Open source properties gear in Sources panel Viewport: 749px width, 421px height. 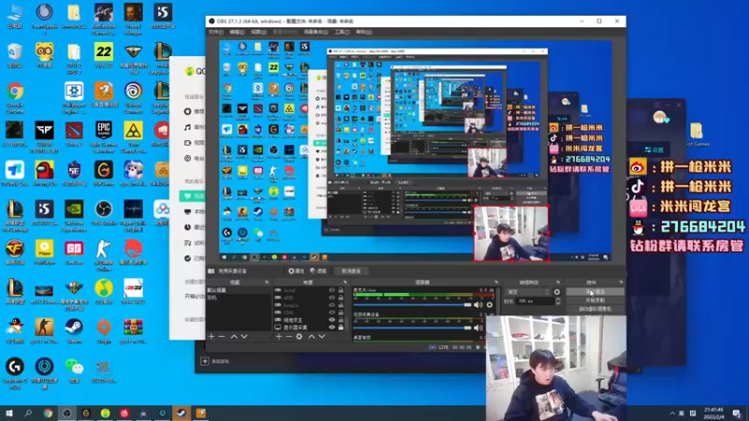click(300, 337)
